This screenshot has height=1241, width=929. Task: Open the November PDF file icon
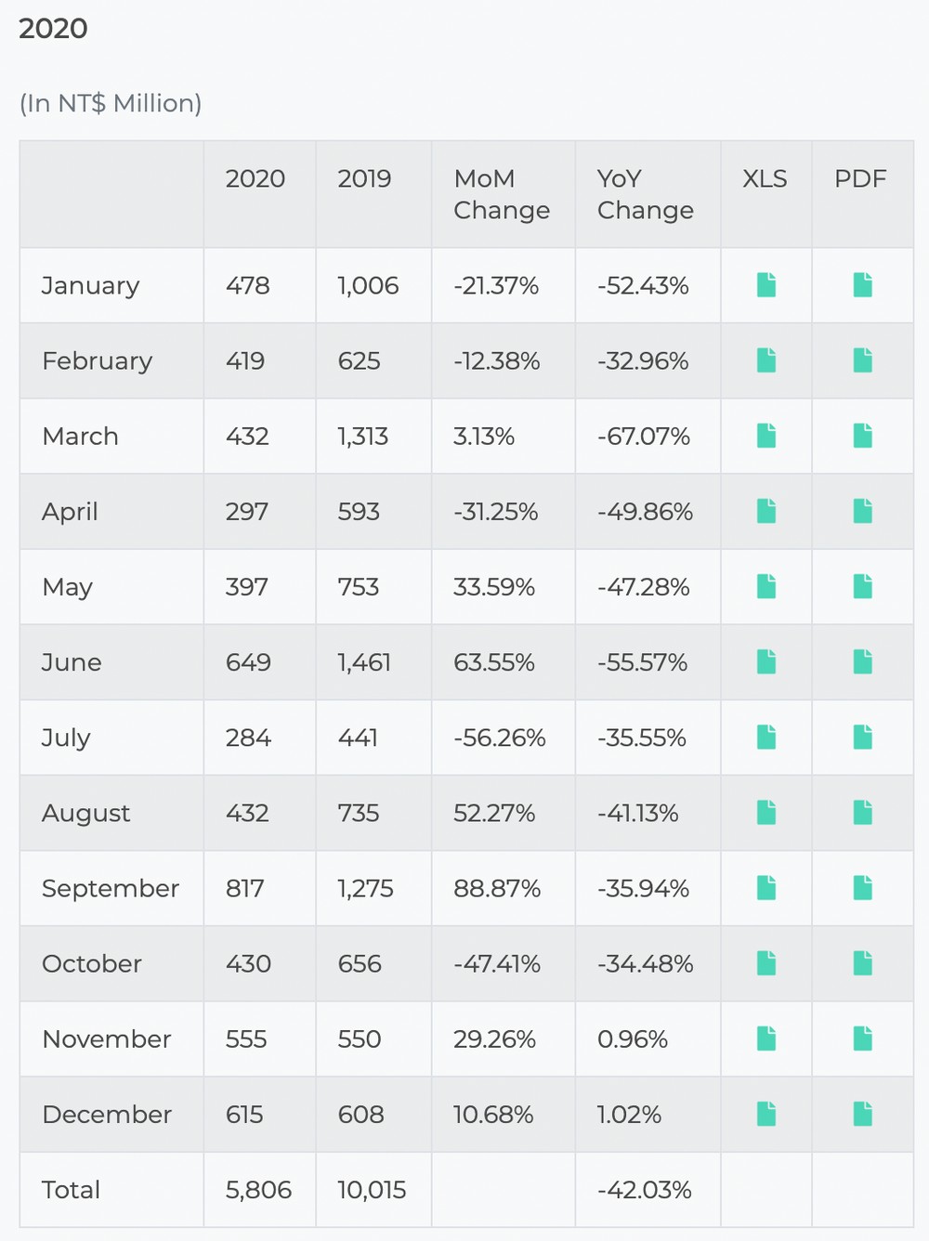click(x=863, y=1039)
